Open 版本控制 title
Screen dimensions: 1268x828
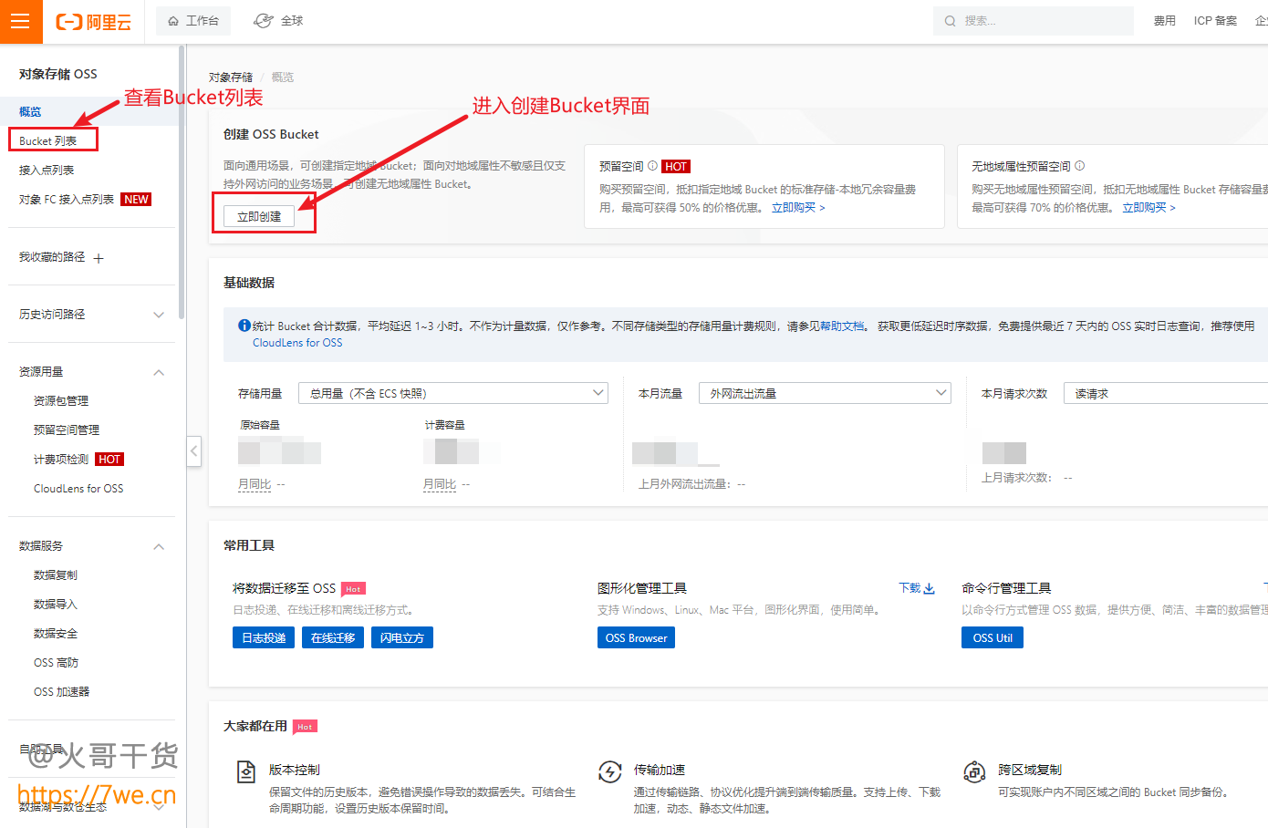click(295, 770)
